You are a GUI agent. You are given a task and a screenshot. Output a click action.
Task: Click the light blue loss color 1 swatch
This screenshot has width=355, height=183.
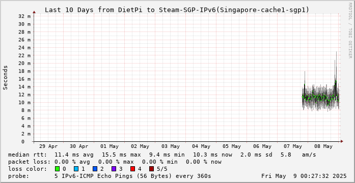tap(76, 169)
